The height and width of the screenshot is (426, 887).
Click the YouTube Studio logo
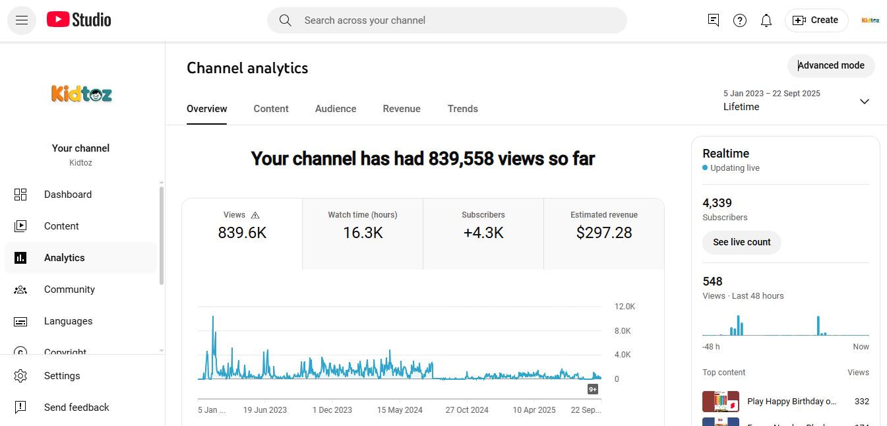[x=79, y=20]
